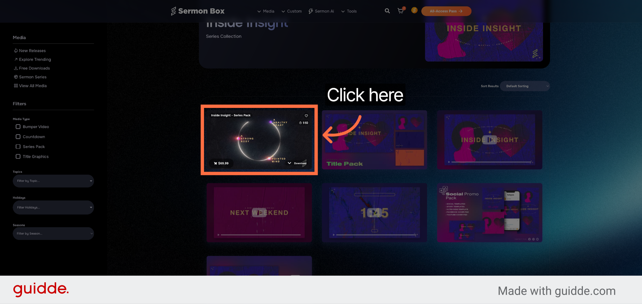Click the Media Type label

tap(21, 119)
